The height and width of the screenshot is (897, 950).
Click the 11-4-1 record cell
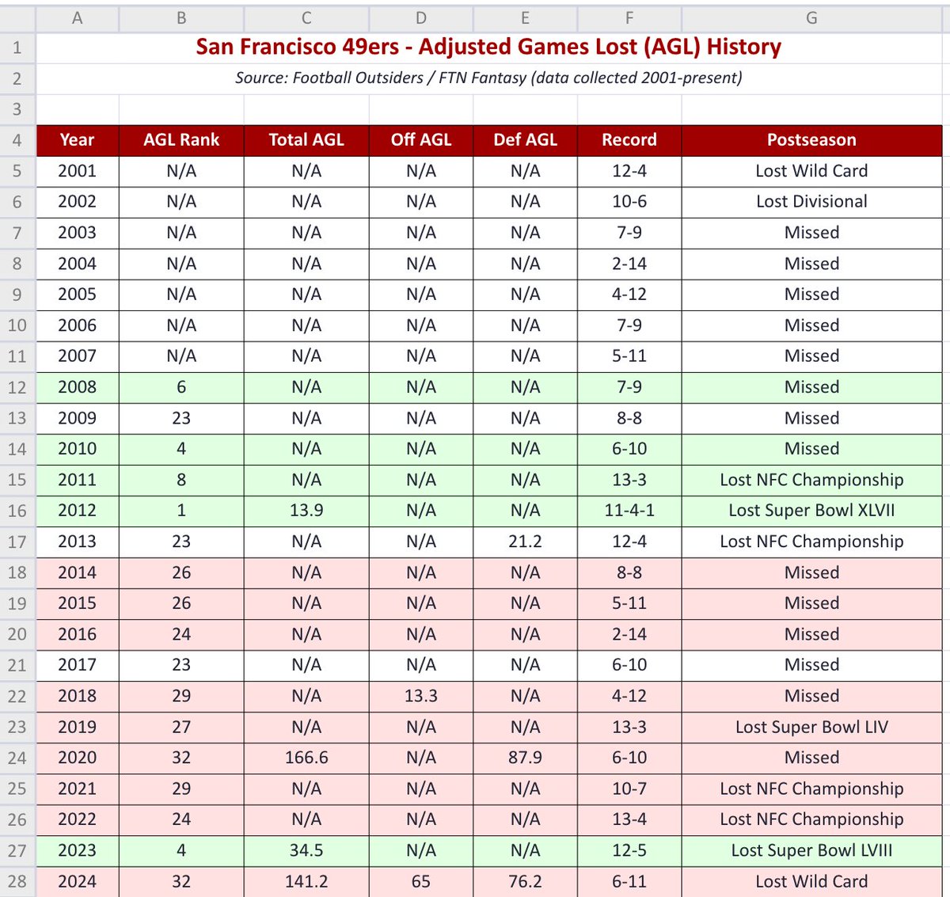point(629,511)
